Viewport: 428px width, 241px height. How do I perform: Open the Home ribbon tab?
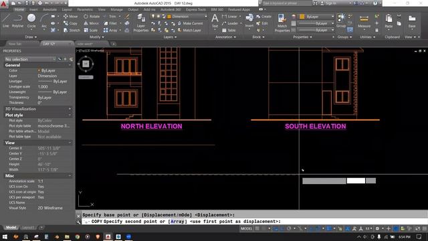click(x=19, y=9)
